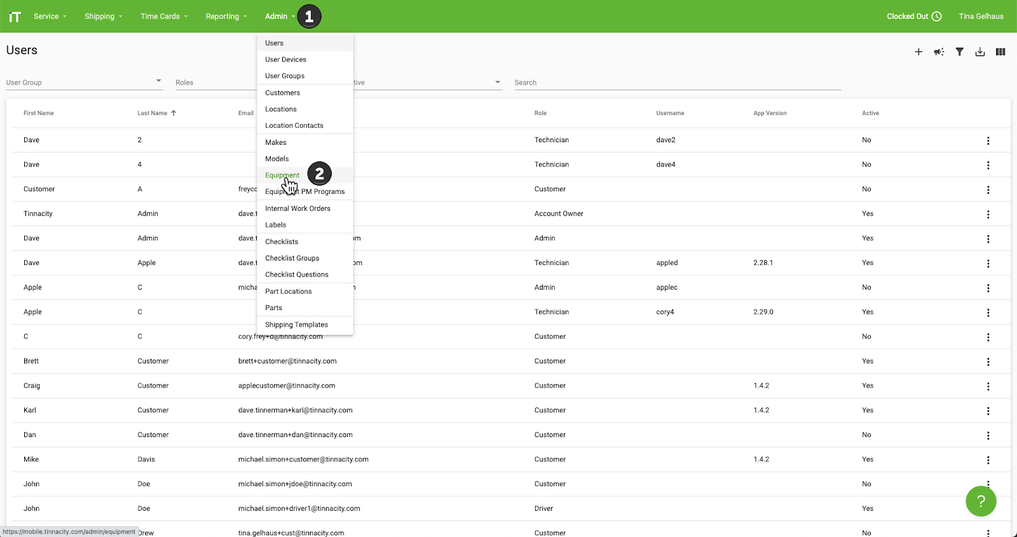The height and width of the screenshot is (537, 1017).
Task: Collapse the Admin navigation dropdown
Action: click(280, 17)
